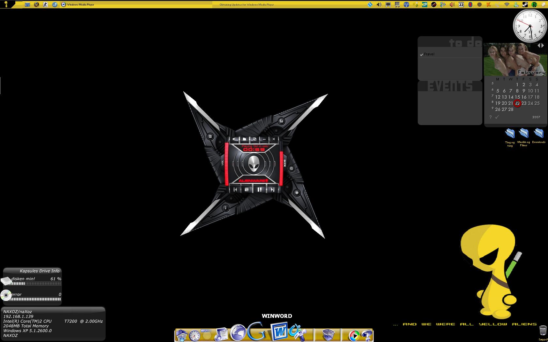Click the running man quick launch icon

click(x=46, y=5)
